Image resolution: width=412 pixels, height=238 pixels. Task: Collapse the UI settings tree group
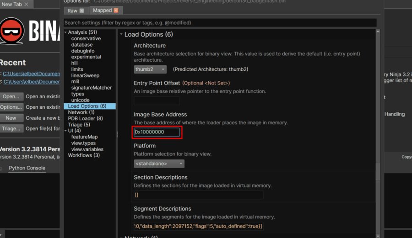coord(65,131)
